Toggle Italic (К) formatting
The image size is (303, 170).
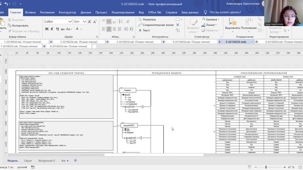pos(52,29)
